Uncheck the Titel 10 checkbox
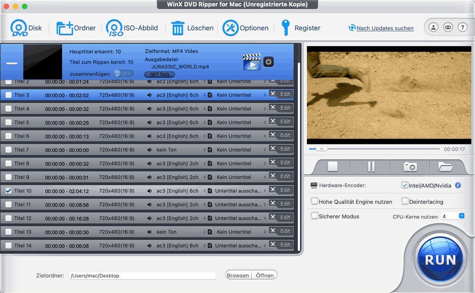Image resolution: width=475 pixels, height=293 pixels. (9, 190)
